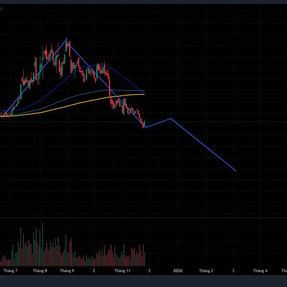
Task: Click the "3" label between Tháng 2 and Tháng 4
Action: [x=233, y=271]
